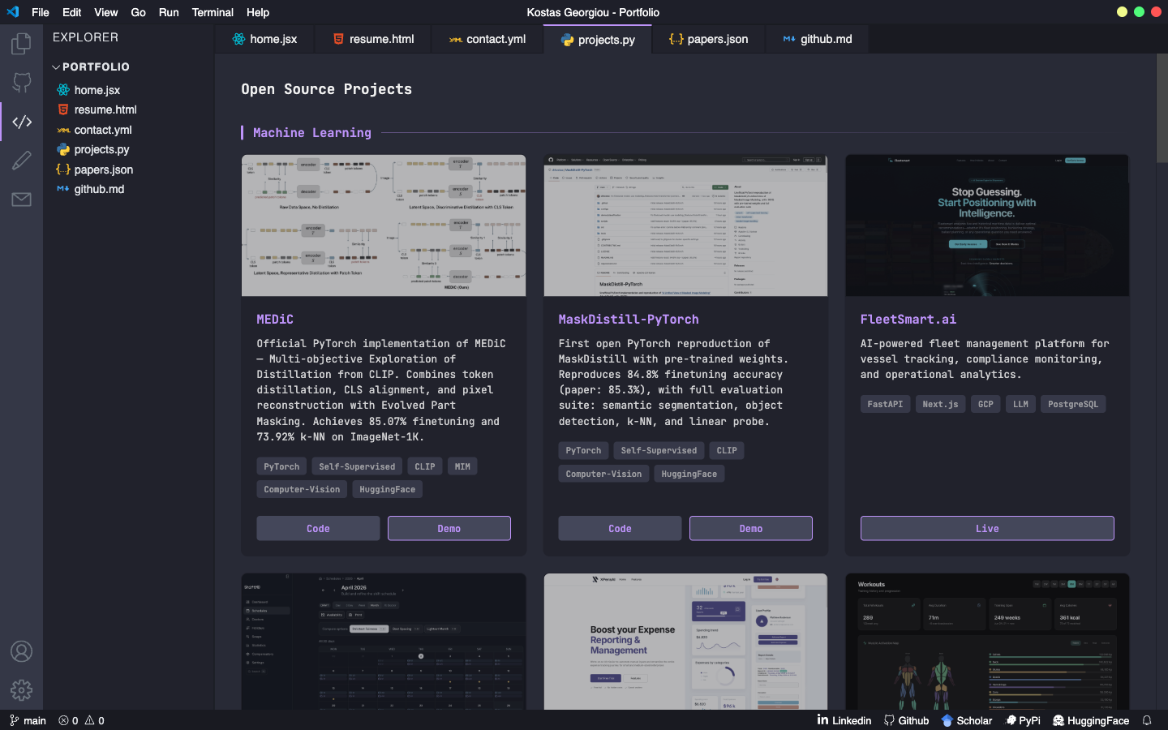Switch to the contact.yml tab
Viewport: 1168px width, 730px height.
(487, 39)
